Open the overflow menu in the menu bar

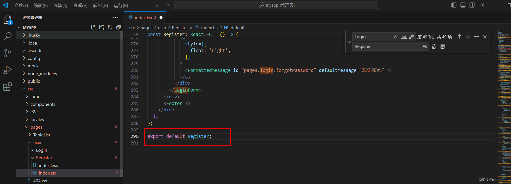pyautogui.click(x=137, y=5)
